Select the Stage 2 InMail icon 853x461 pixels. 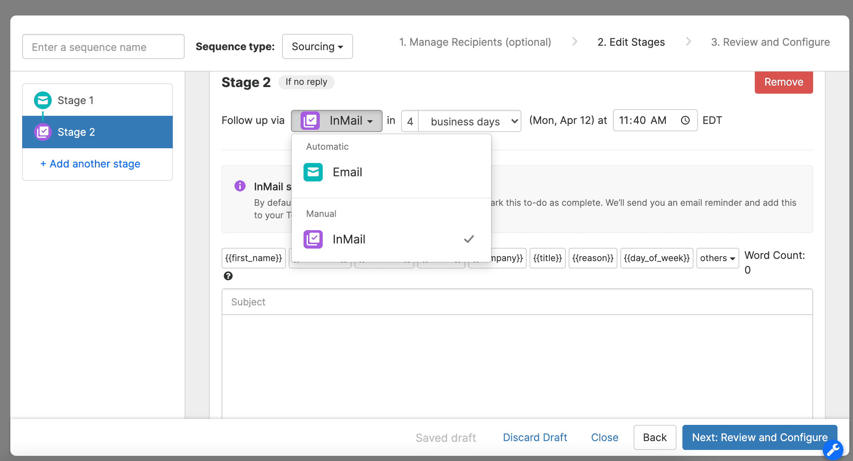43,132
